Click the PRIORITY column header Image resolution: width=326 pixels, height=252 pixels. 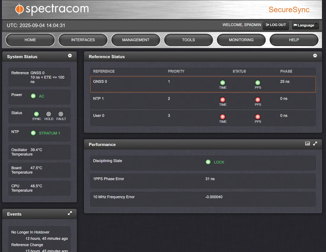(176, 71)
